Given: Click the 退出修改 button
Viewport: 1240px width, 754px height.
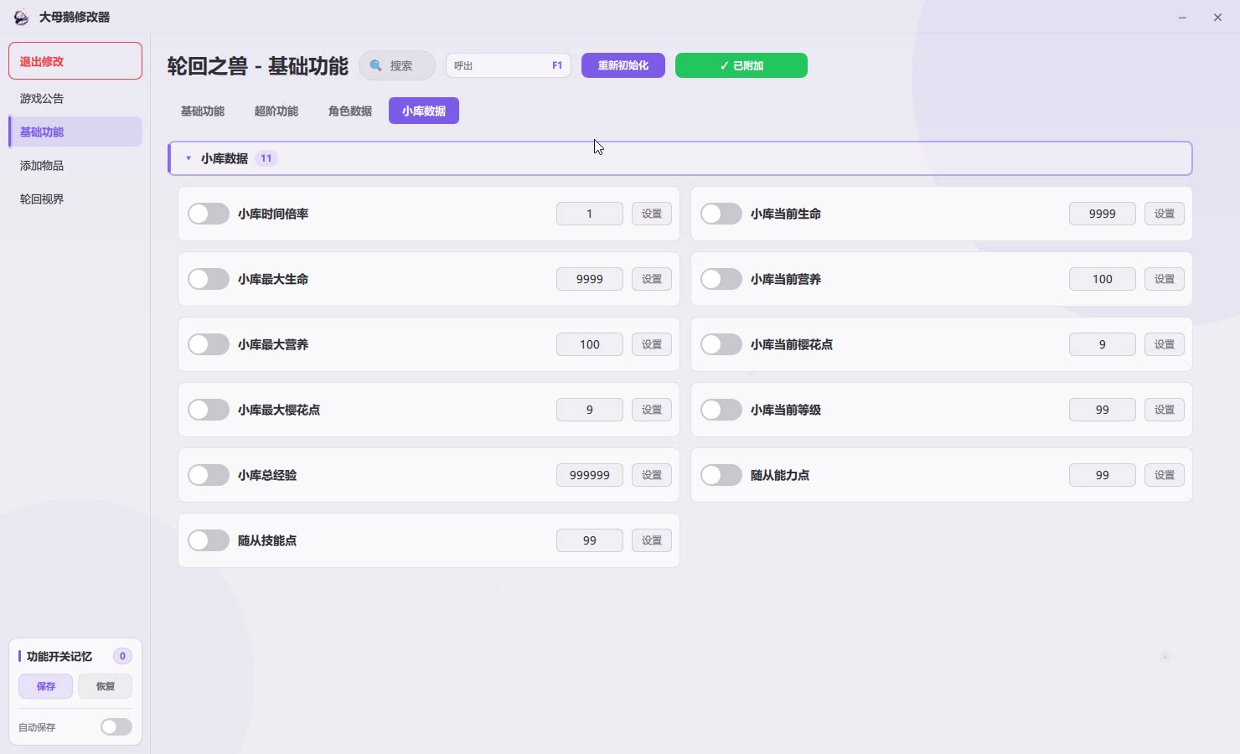Looking at the screenshot, I should (x=75, y=61).
